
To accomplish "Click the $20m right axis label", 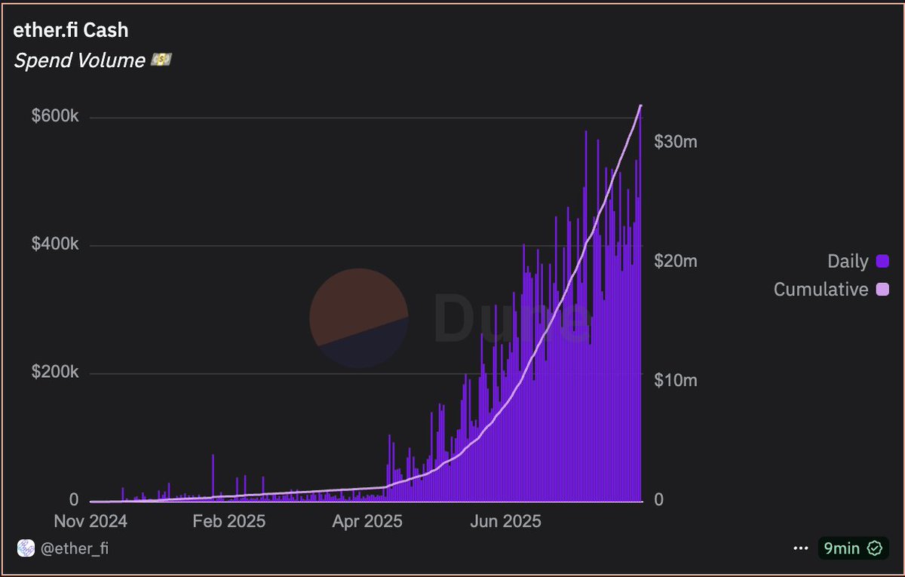I will click(676, 261).
